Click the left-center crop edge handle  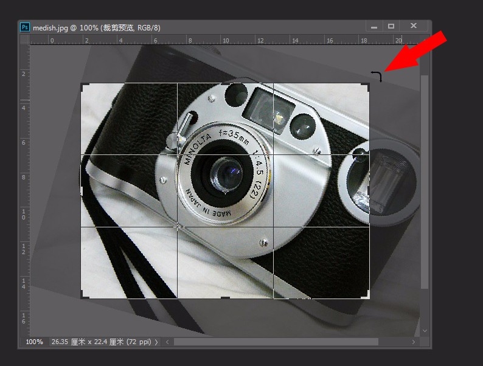pos(82,191)
